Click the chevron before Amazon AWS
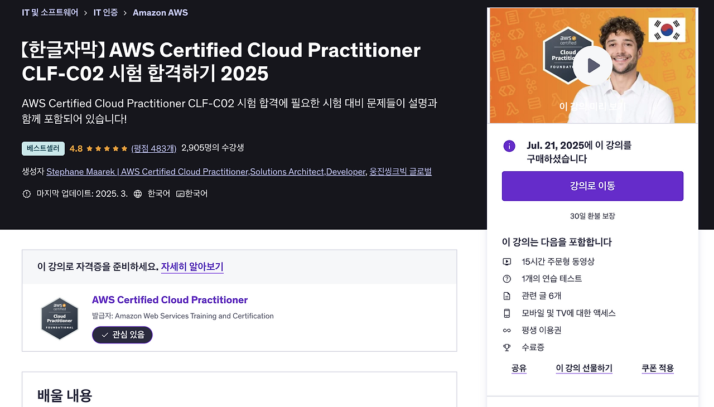714x407 pixels. tap(125, 13)
